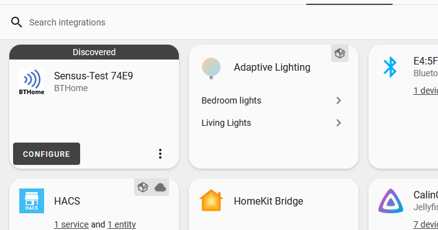Viewport: 438px width, 230px height.
Task: Open the HACS 1 service link
Action: (71, 224)
